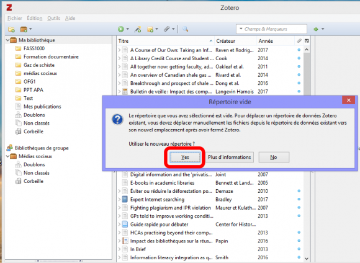Expand the A Course of Our Own item
The height and width of the screenshot is (263, 360).
119,50
